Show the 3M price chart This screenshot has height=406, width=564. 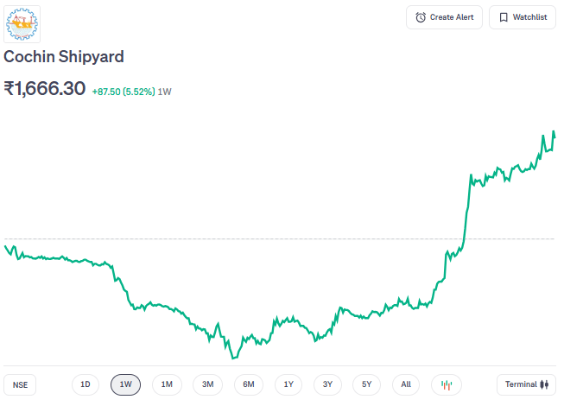tap(207, 384)
